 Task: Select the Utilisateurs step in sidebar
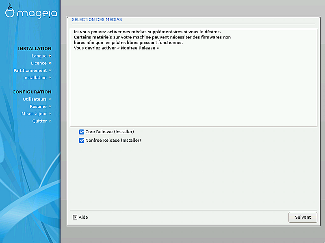point(35,99)
